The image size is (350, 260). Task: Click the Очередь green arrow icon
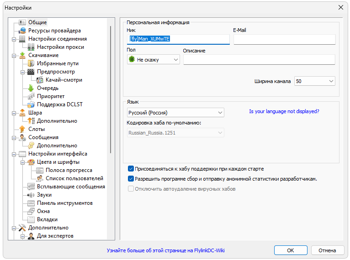click(31, 88)
